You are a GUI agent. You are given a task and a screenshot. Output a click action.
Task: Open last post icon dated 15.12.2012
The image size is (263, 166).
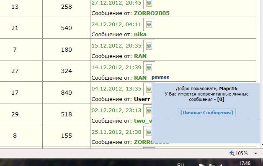click(149, 46)
